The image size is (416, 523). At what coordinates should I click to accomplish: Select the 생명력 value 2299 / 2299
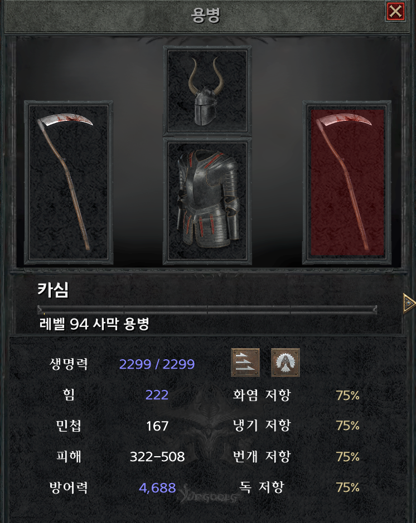tap(157, 364)
